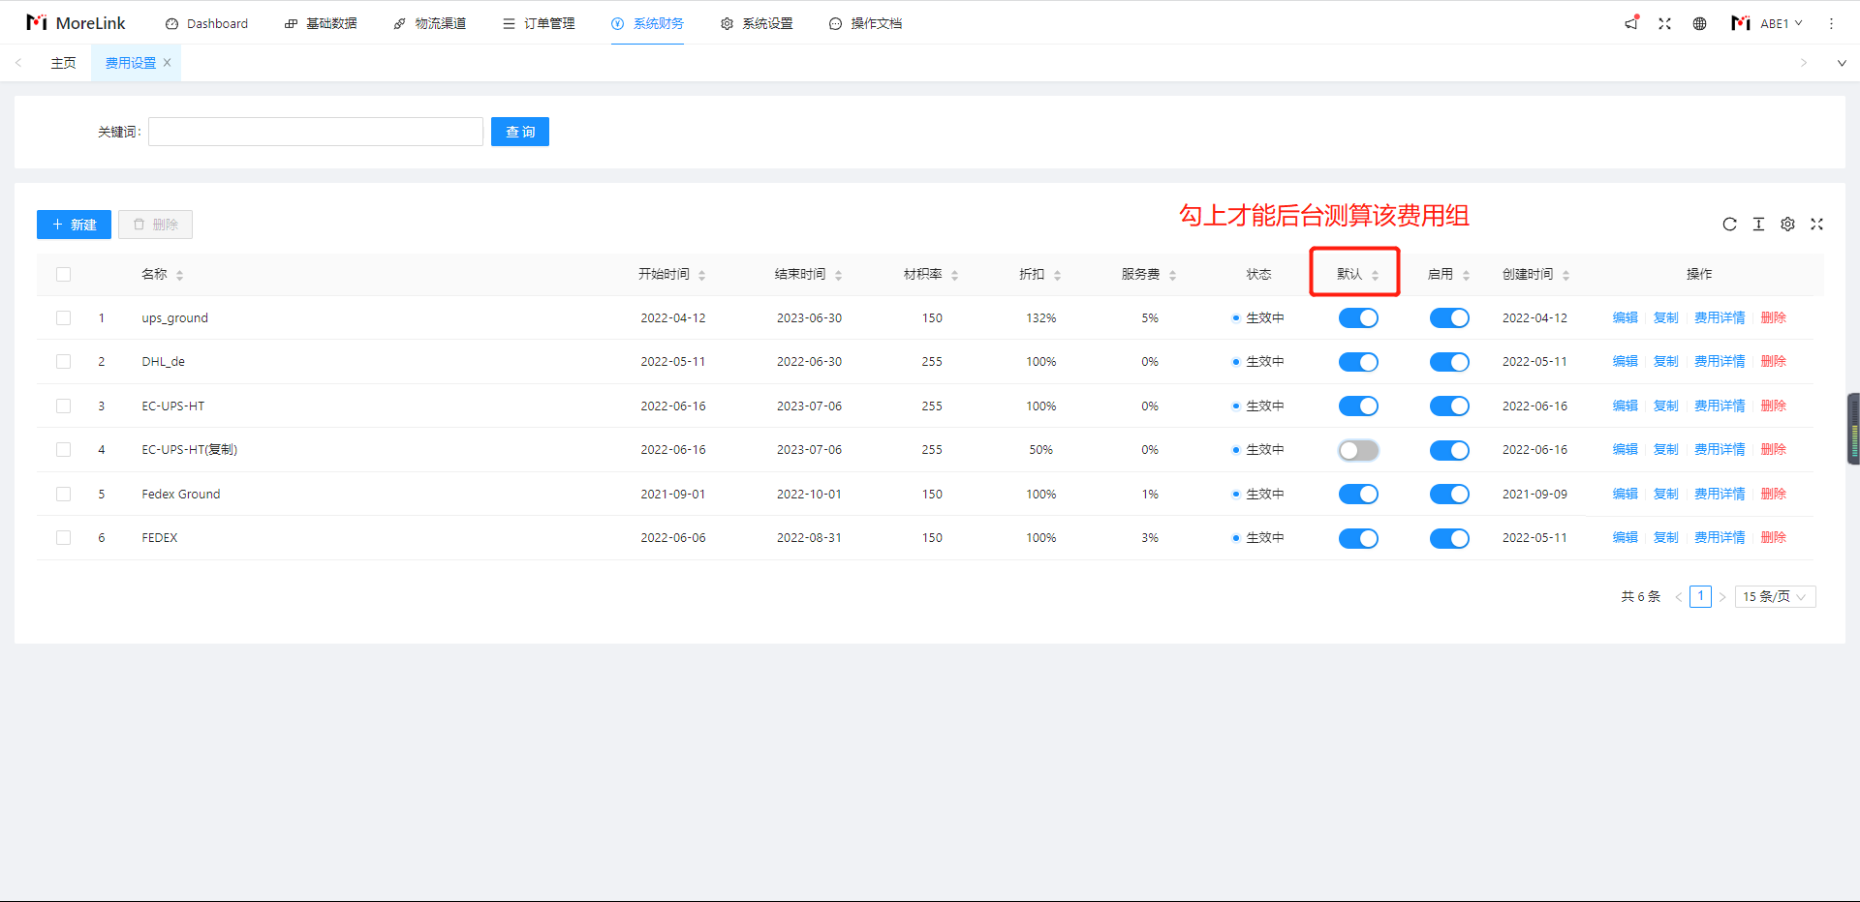This screenshot has height=902, width=1860.
Task: Click the 新建 button
Action: [74, 225]
